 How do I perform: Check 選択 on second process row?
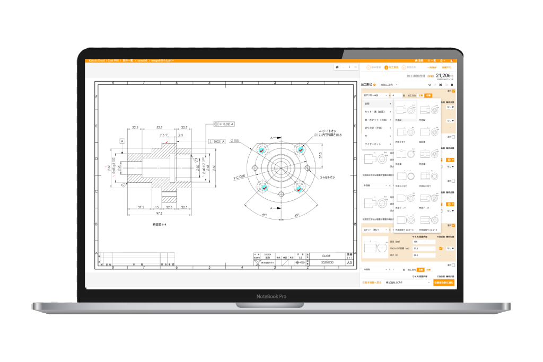[453, 137]
